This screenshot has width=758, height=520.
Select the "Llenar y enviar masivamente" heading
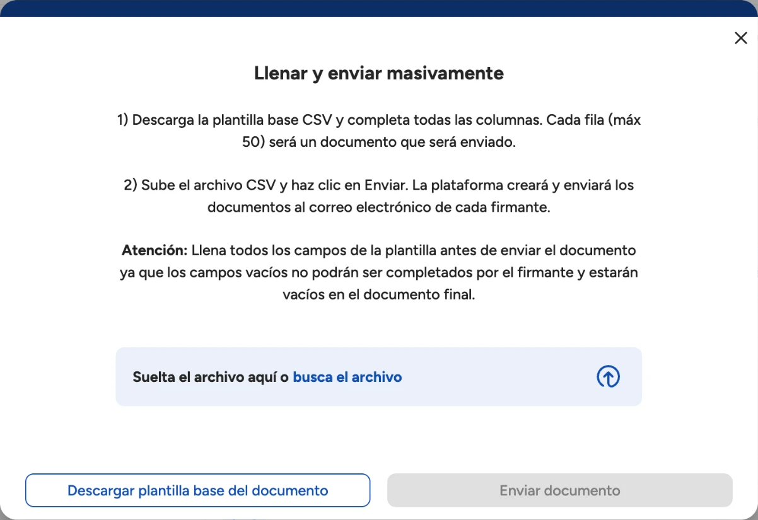379,73
